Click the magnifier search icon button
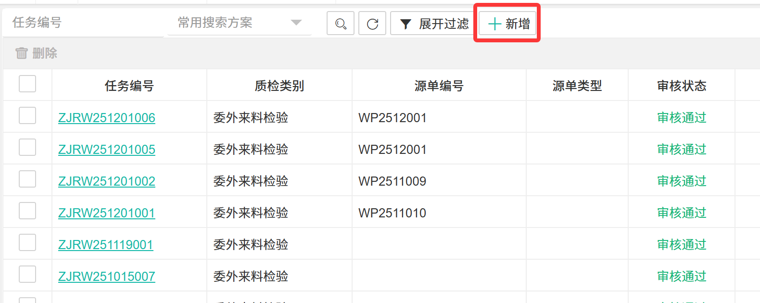 341,24
